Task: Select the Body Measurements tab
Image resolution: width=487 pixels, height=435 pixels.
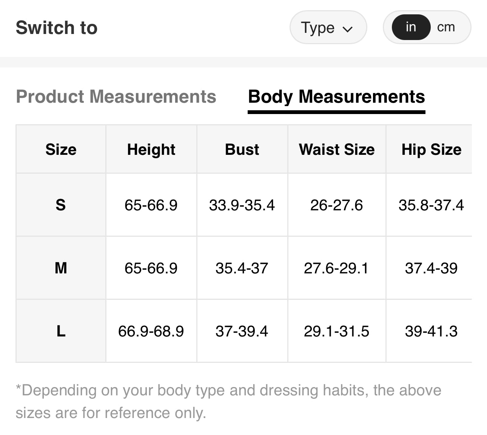Action: click(336, 97)
